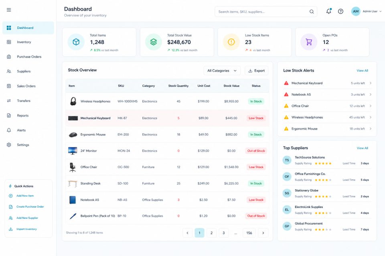Click the GP supplier avatar

coord(287,226)
